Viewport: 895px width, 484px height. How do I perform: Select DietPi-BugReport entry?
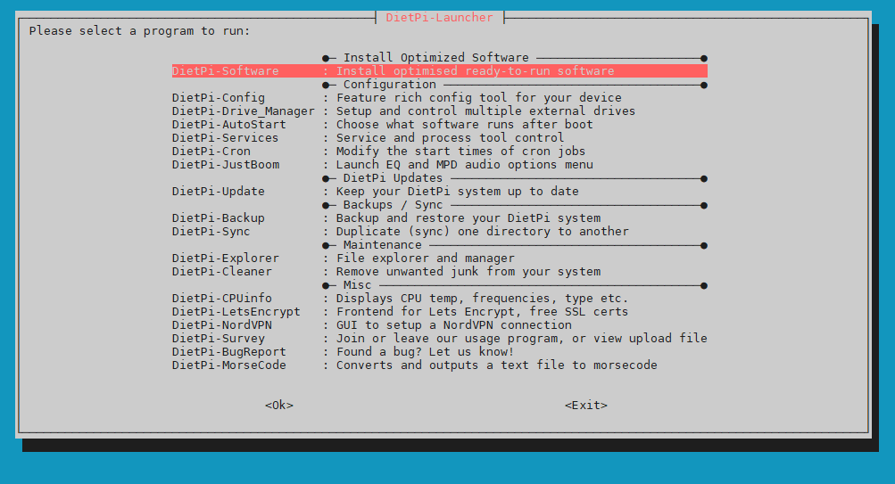(440, 352)
